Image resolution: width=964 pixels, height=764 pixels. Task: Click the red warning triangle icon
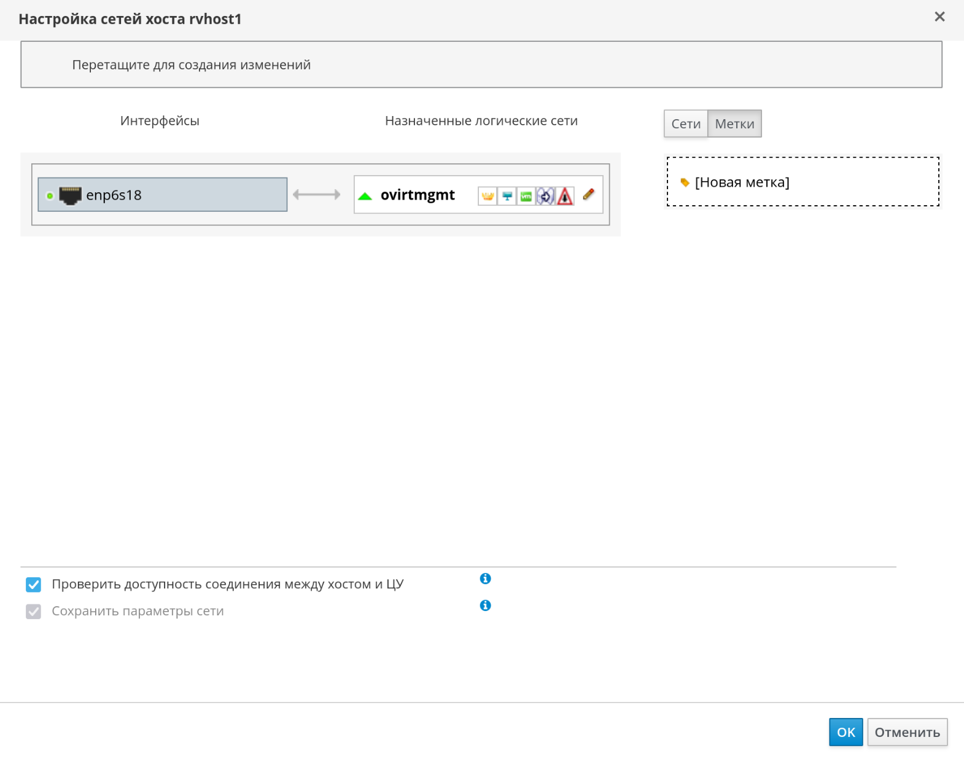565,196
